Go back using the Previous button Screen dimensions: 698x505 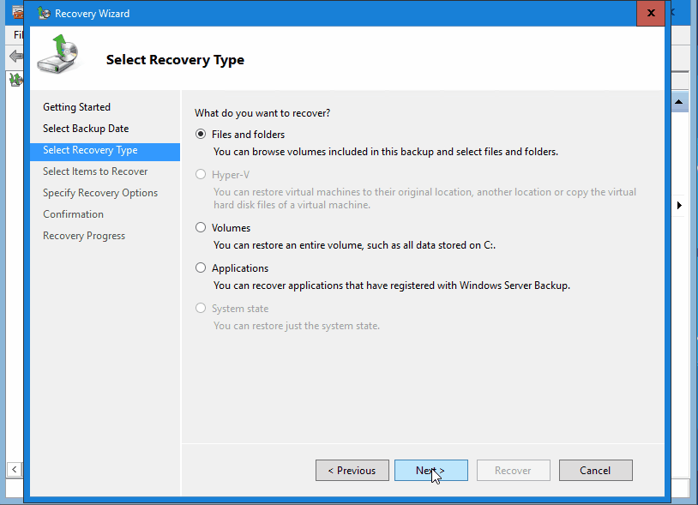[352, 470]
